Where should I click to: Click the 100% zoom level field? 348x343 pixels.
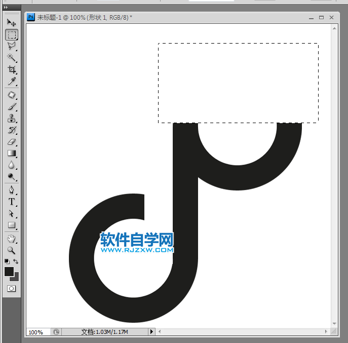tap(38, 332)
